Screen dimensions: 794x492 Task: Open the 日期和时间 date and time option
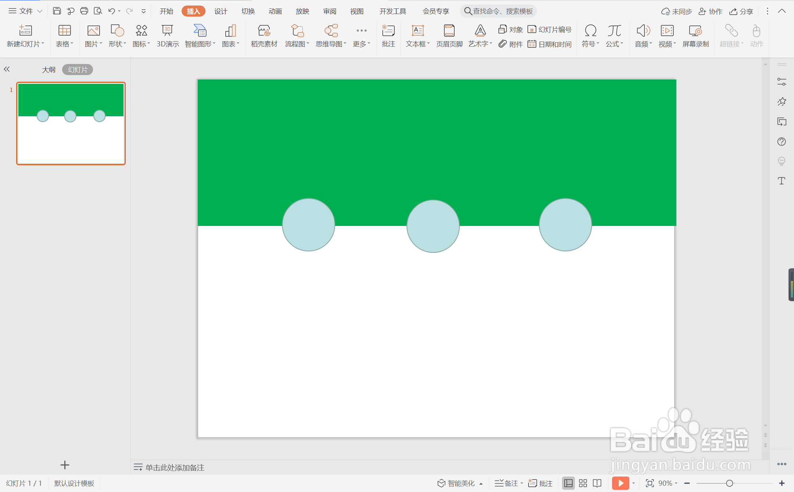(x=550, y=44)
